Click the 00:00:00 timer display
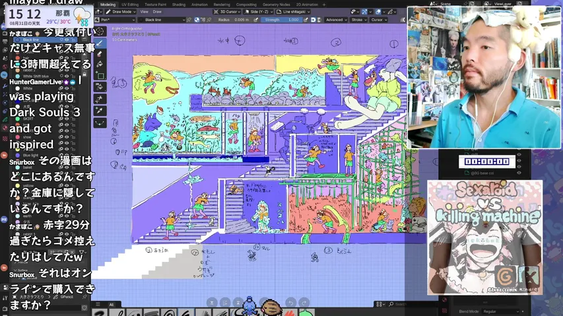 click(487, 161)
